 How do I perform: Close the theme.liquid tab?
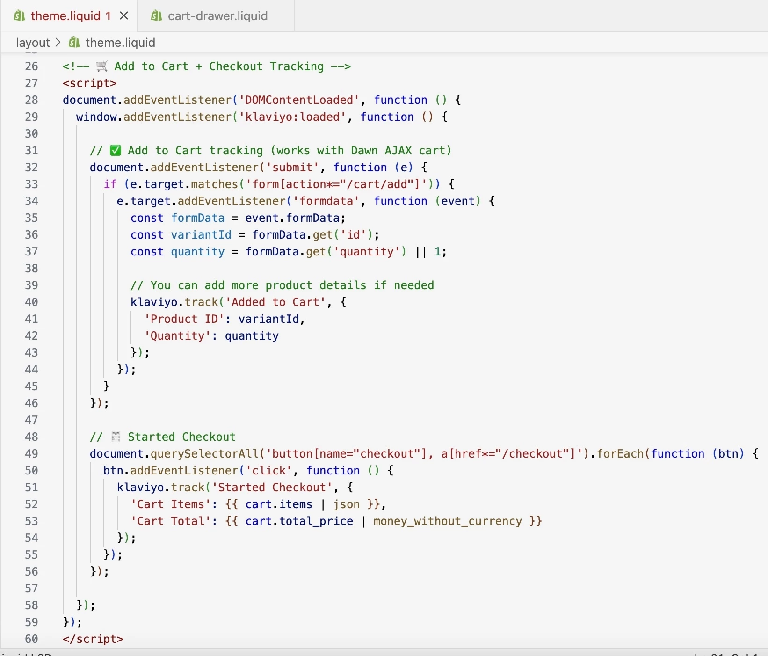click(x=124, y=16)
